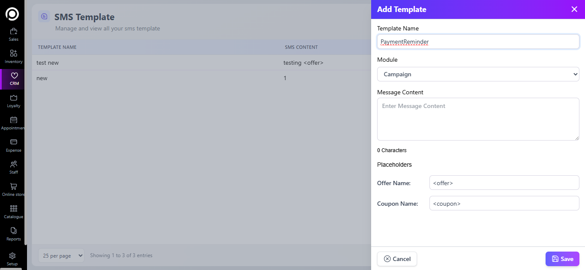This screenshot has width=585, height=270.
Task: Open the Inventory sidebar icon
Action: pos(13,54)
